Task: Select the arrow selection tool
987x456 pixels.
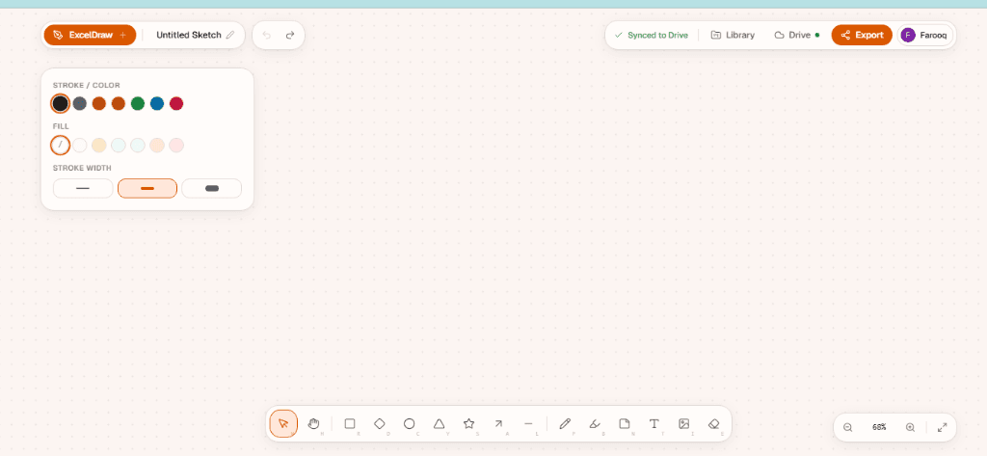Action: (283, 424)
